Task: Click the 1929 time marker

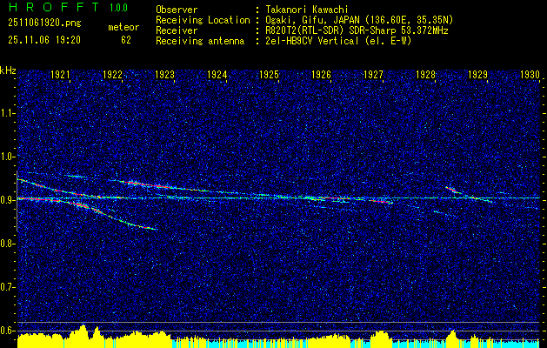Action: [477, 74]
